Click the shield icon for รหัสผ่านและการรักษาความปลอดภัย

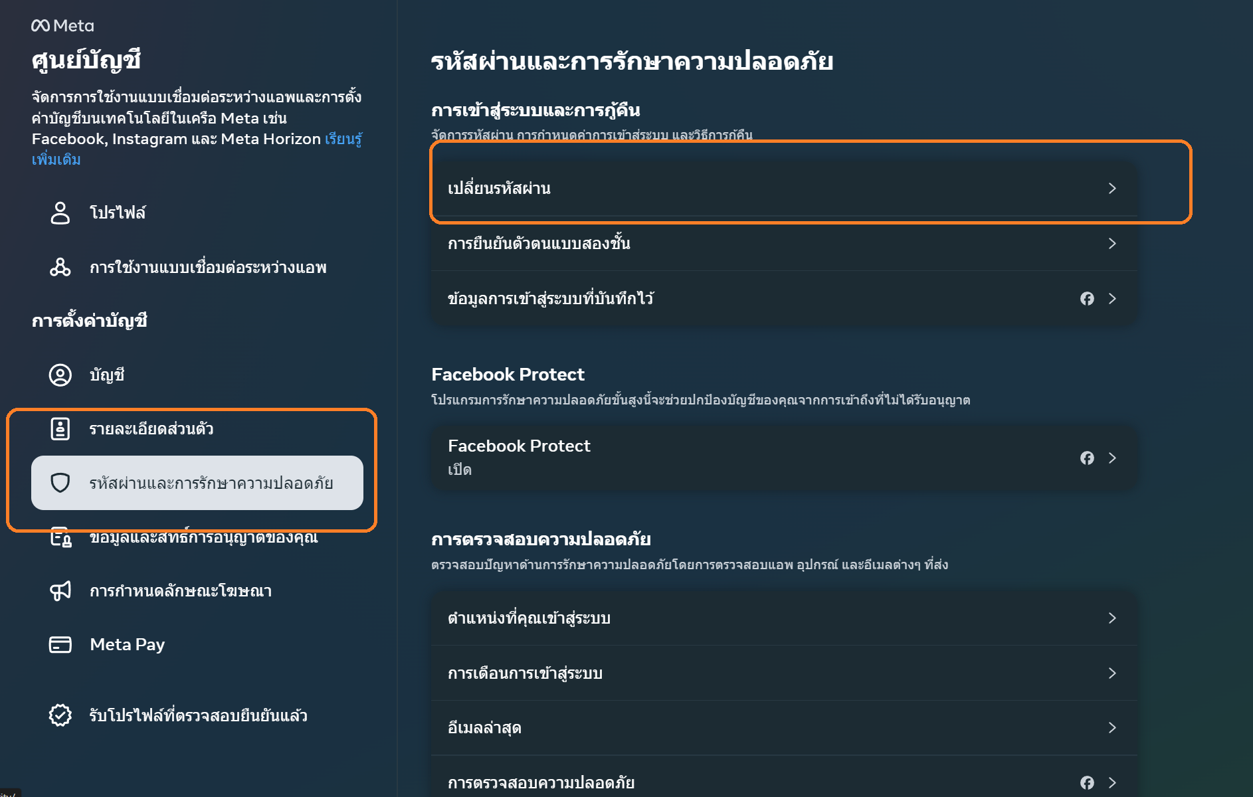coord(60,483)
